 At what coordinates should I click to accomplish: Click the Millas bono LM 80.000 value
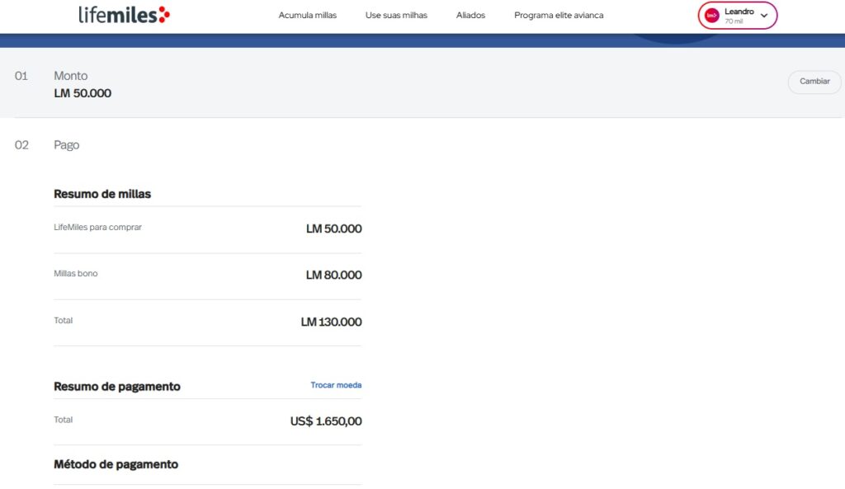[x=333, y=275]
